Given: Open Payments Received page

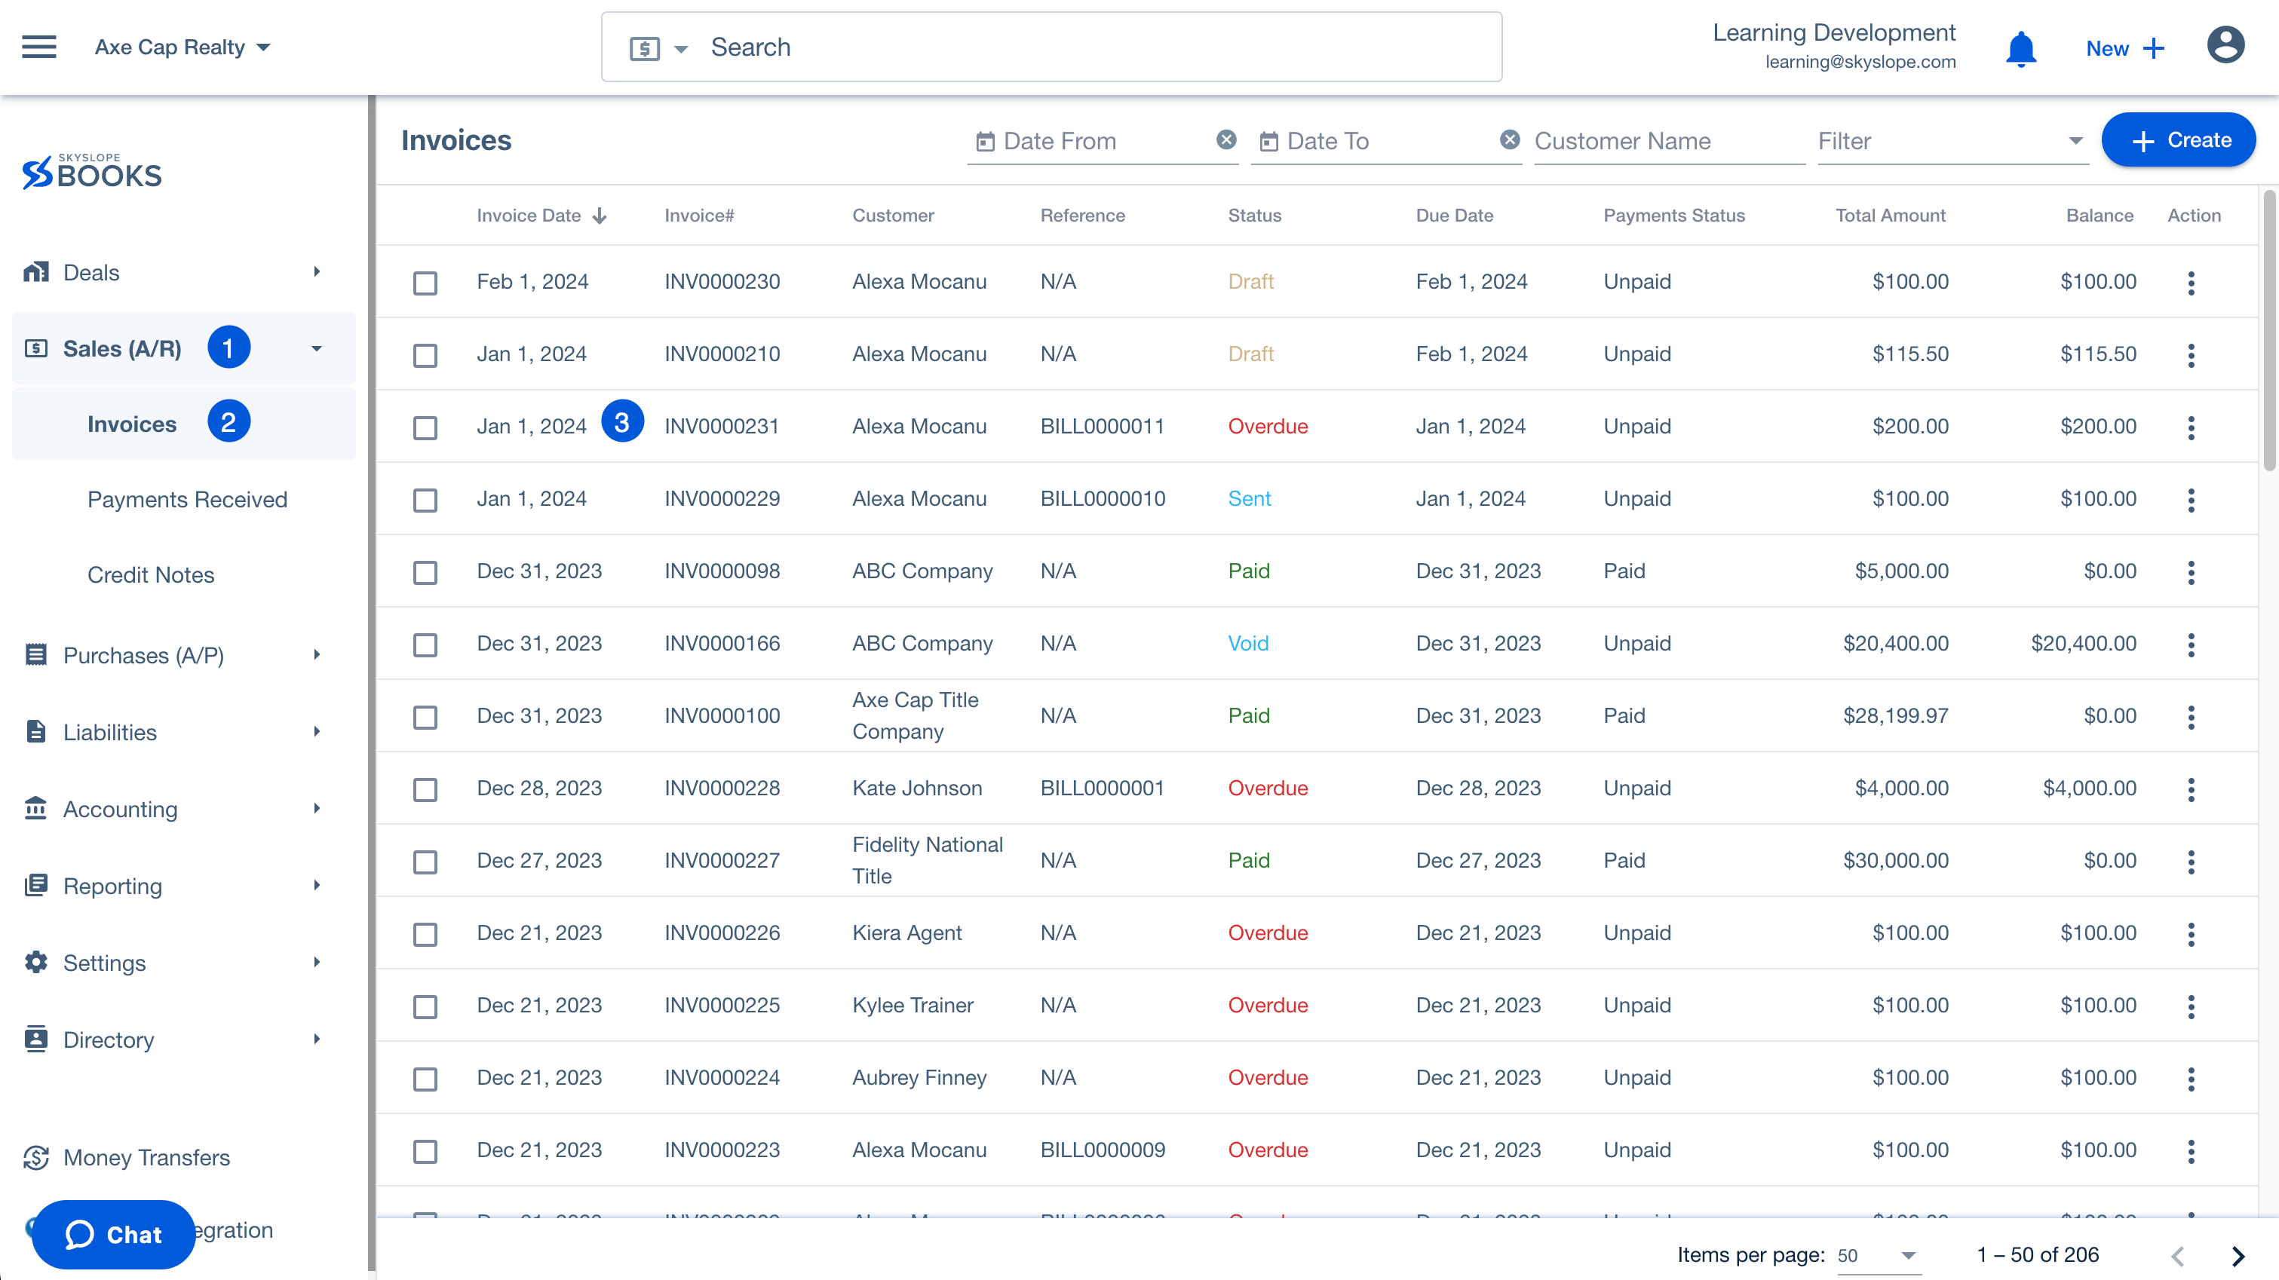Looking at the screenshot, I should (x=187, y=500).
